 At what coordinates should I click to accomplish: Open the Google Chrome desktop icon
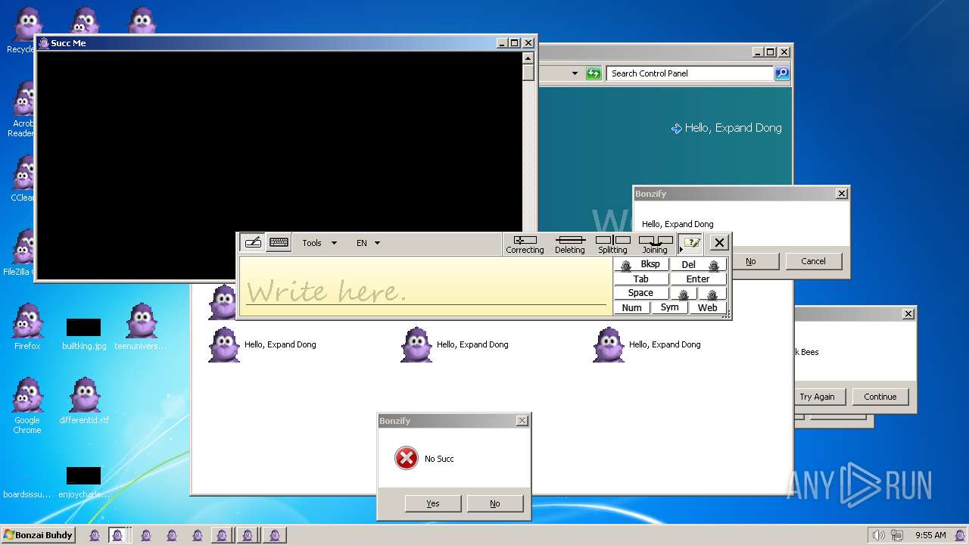[27, 406]
